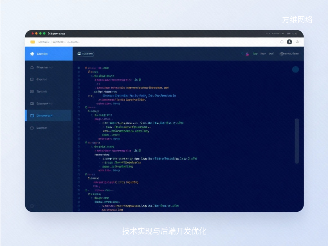Click the pink icon in the editor toolbar
The image size is (328, 246).
(x=247, y=54)
